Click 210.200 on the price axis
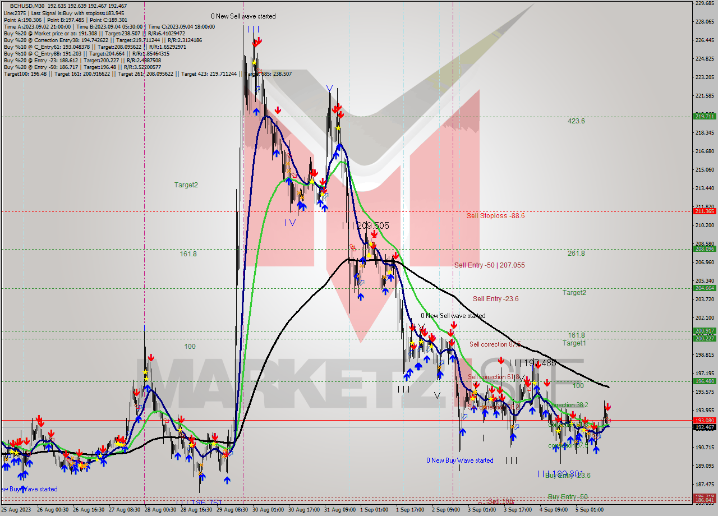The width and height of the screenshot is (718, 516). 705,225
